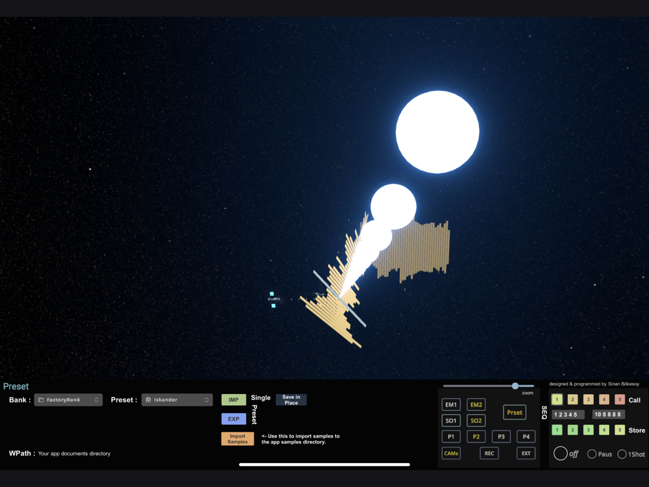
Task: Switch to the P4 page
Action: tap(526, 436)
